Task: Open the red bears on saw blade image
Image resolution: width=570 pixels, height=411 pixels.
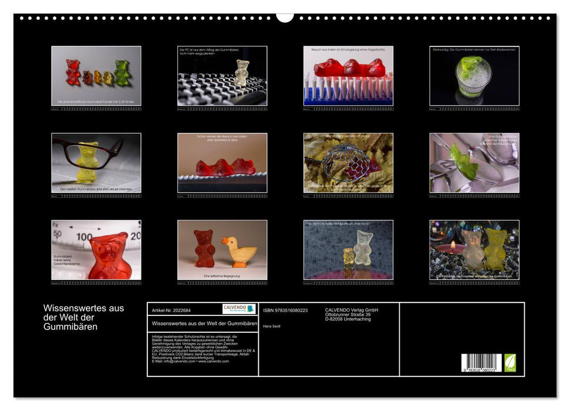Action: click(x=222, y=163)
